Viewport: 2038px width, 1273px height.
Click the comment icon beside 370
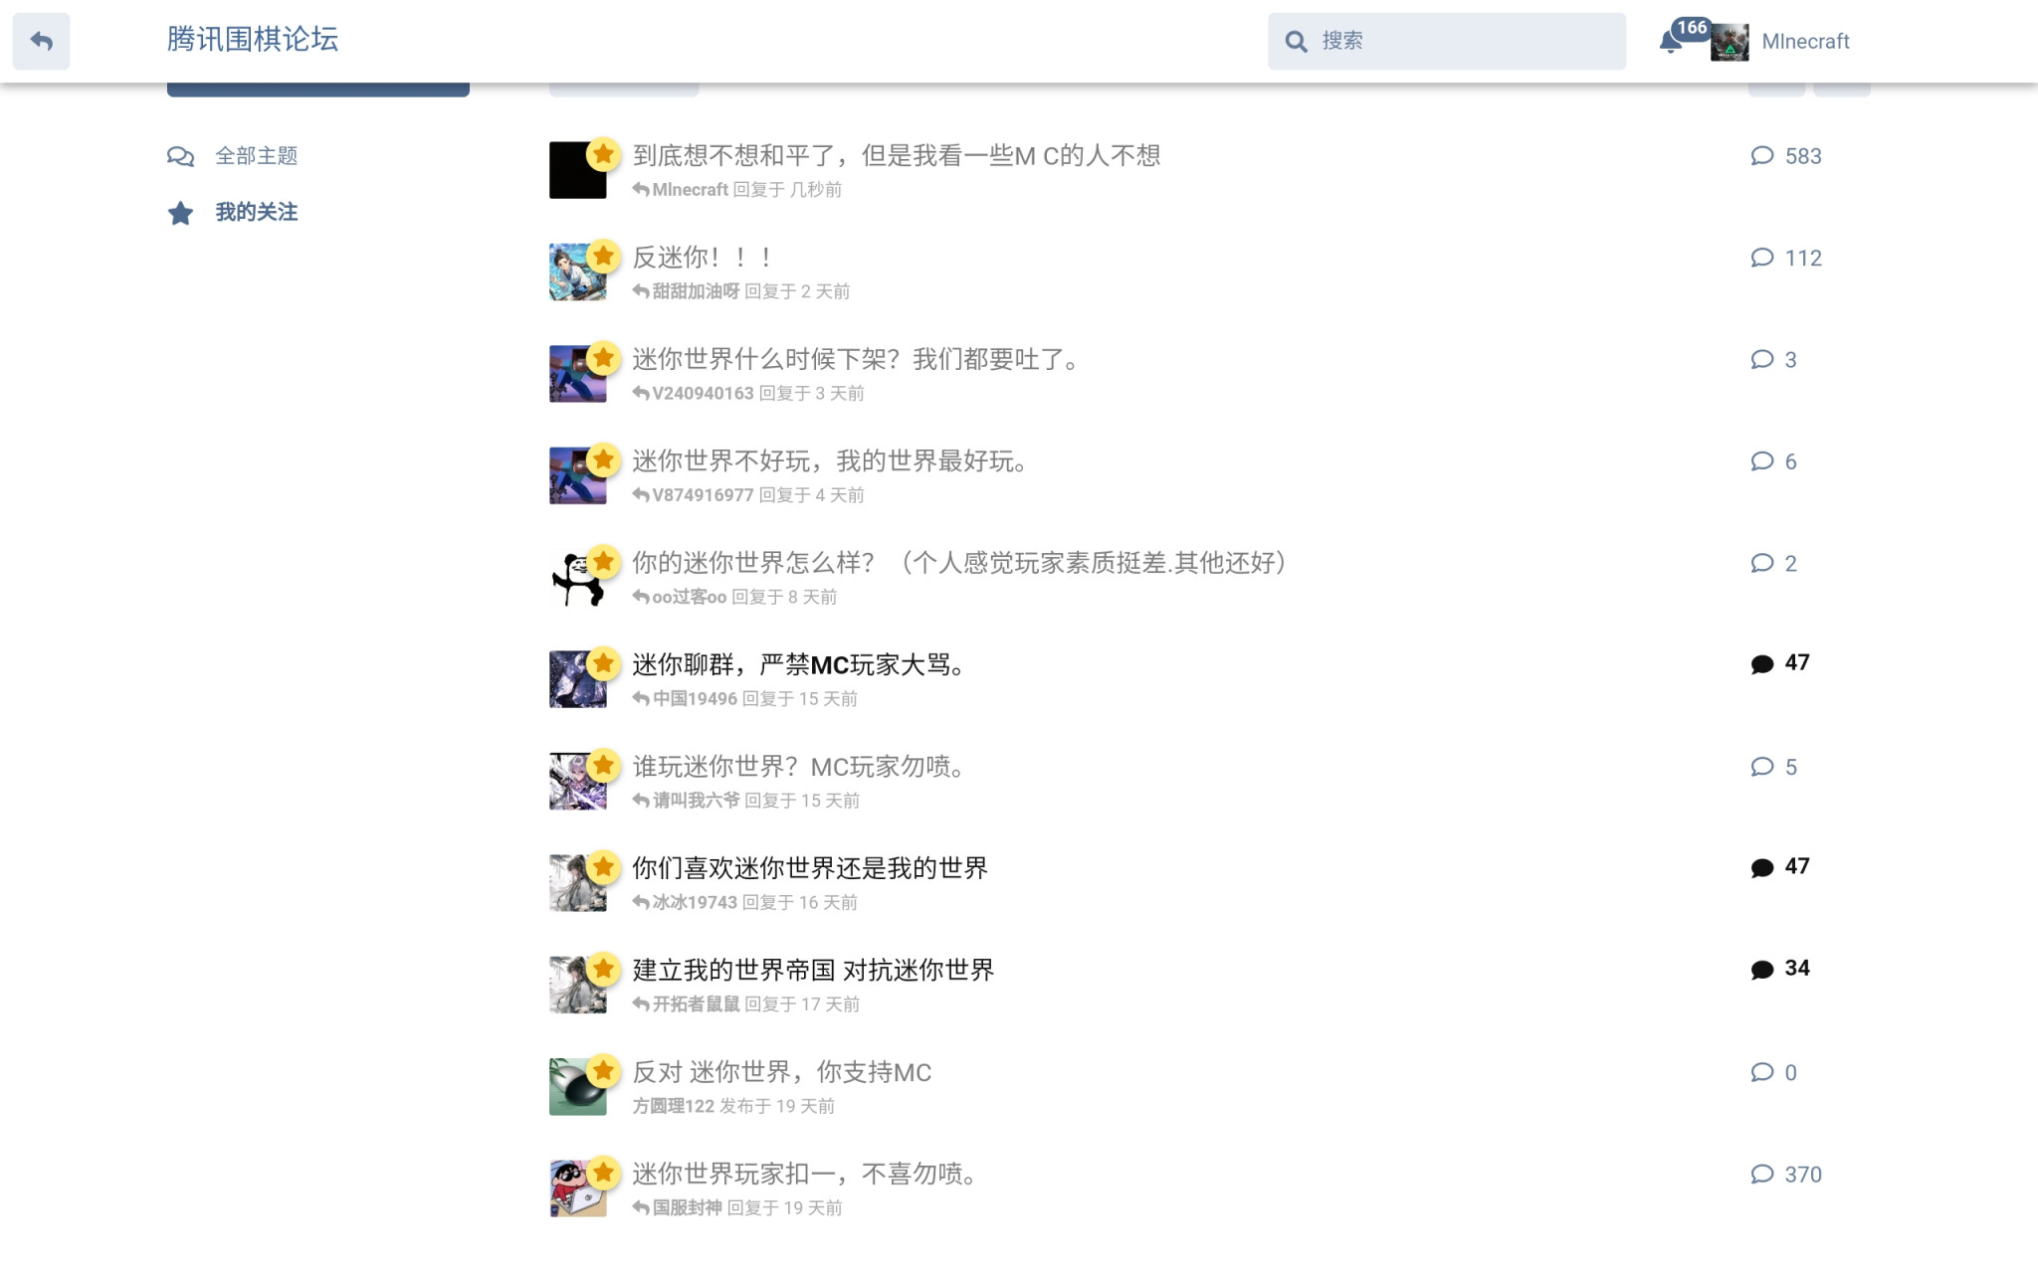(x=1762, y=1175)
